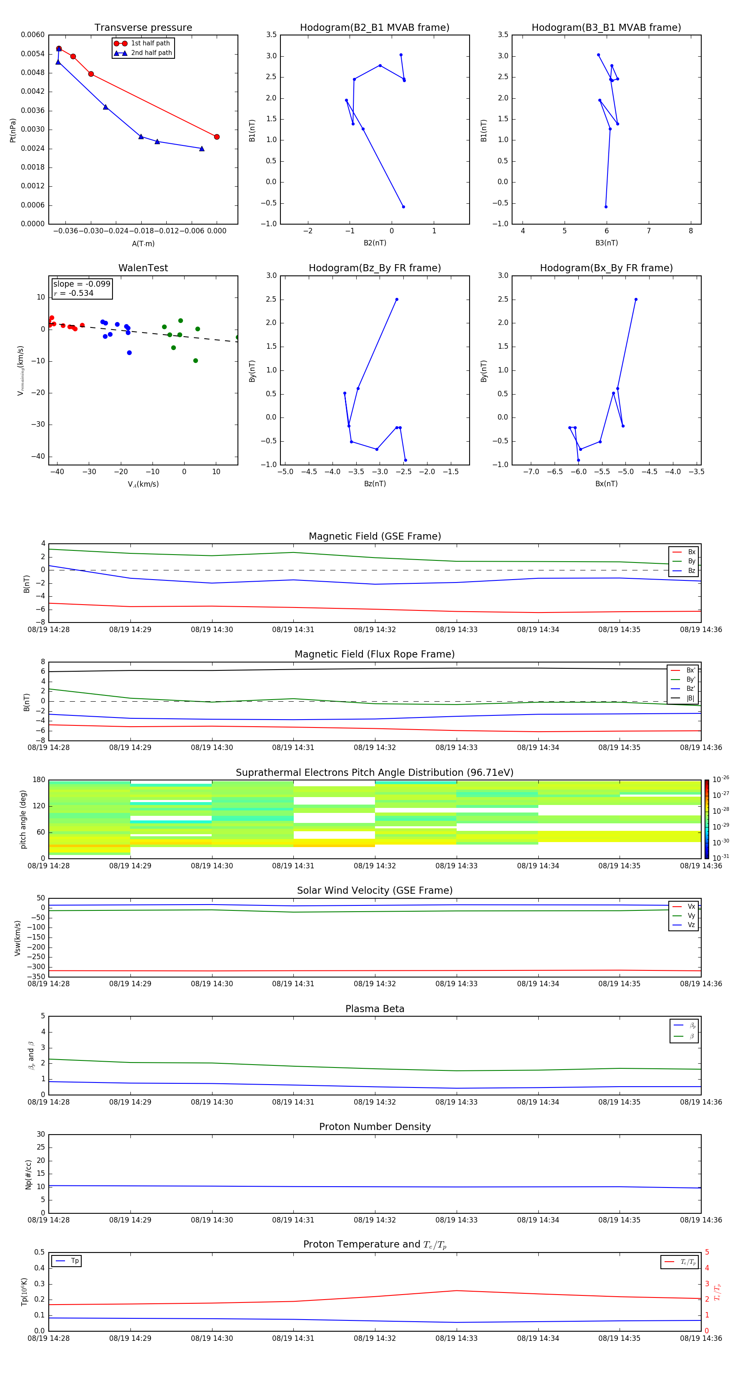Click the "βp and β" y-axis label
Viewport: 750px width, 1375px height.
(31, 1056)
